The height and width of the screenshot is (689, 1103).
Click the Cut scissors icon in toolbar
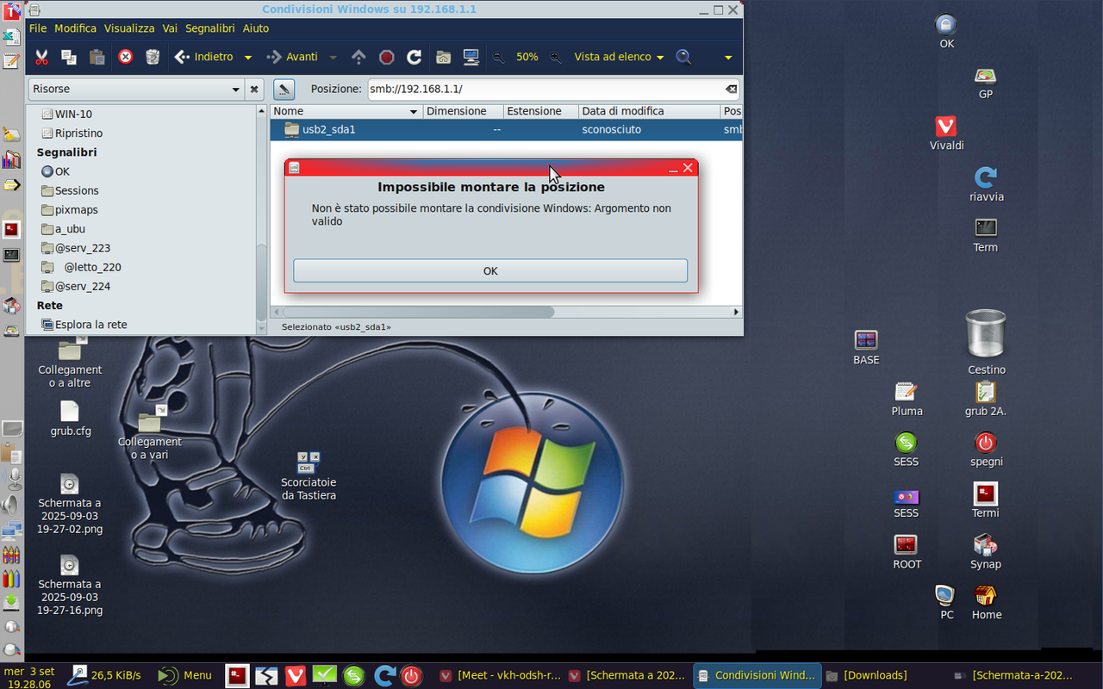[x=41, y=57]
